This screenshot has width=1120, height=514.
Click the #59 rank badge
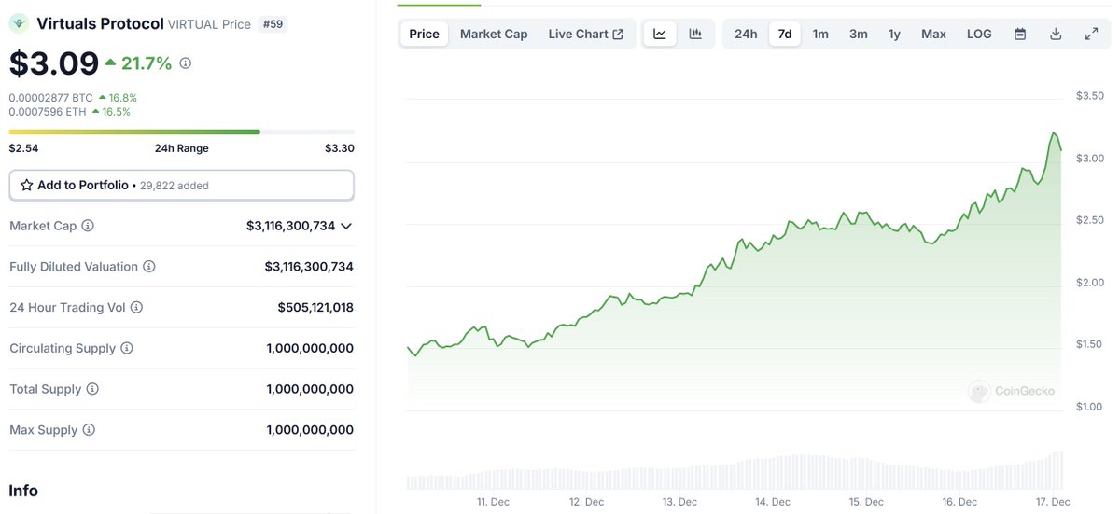[273, 24]
